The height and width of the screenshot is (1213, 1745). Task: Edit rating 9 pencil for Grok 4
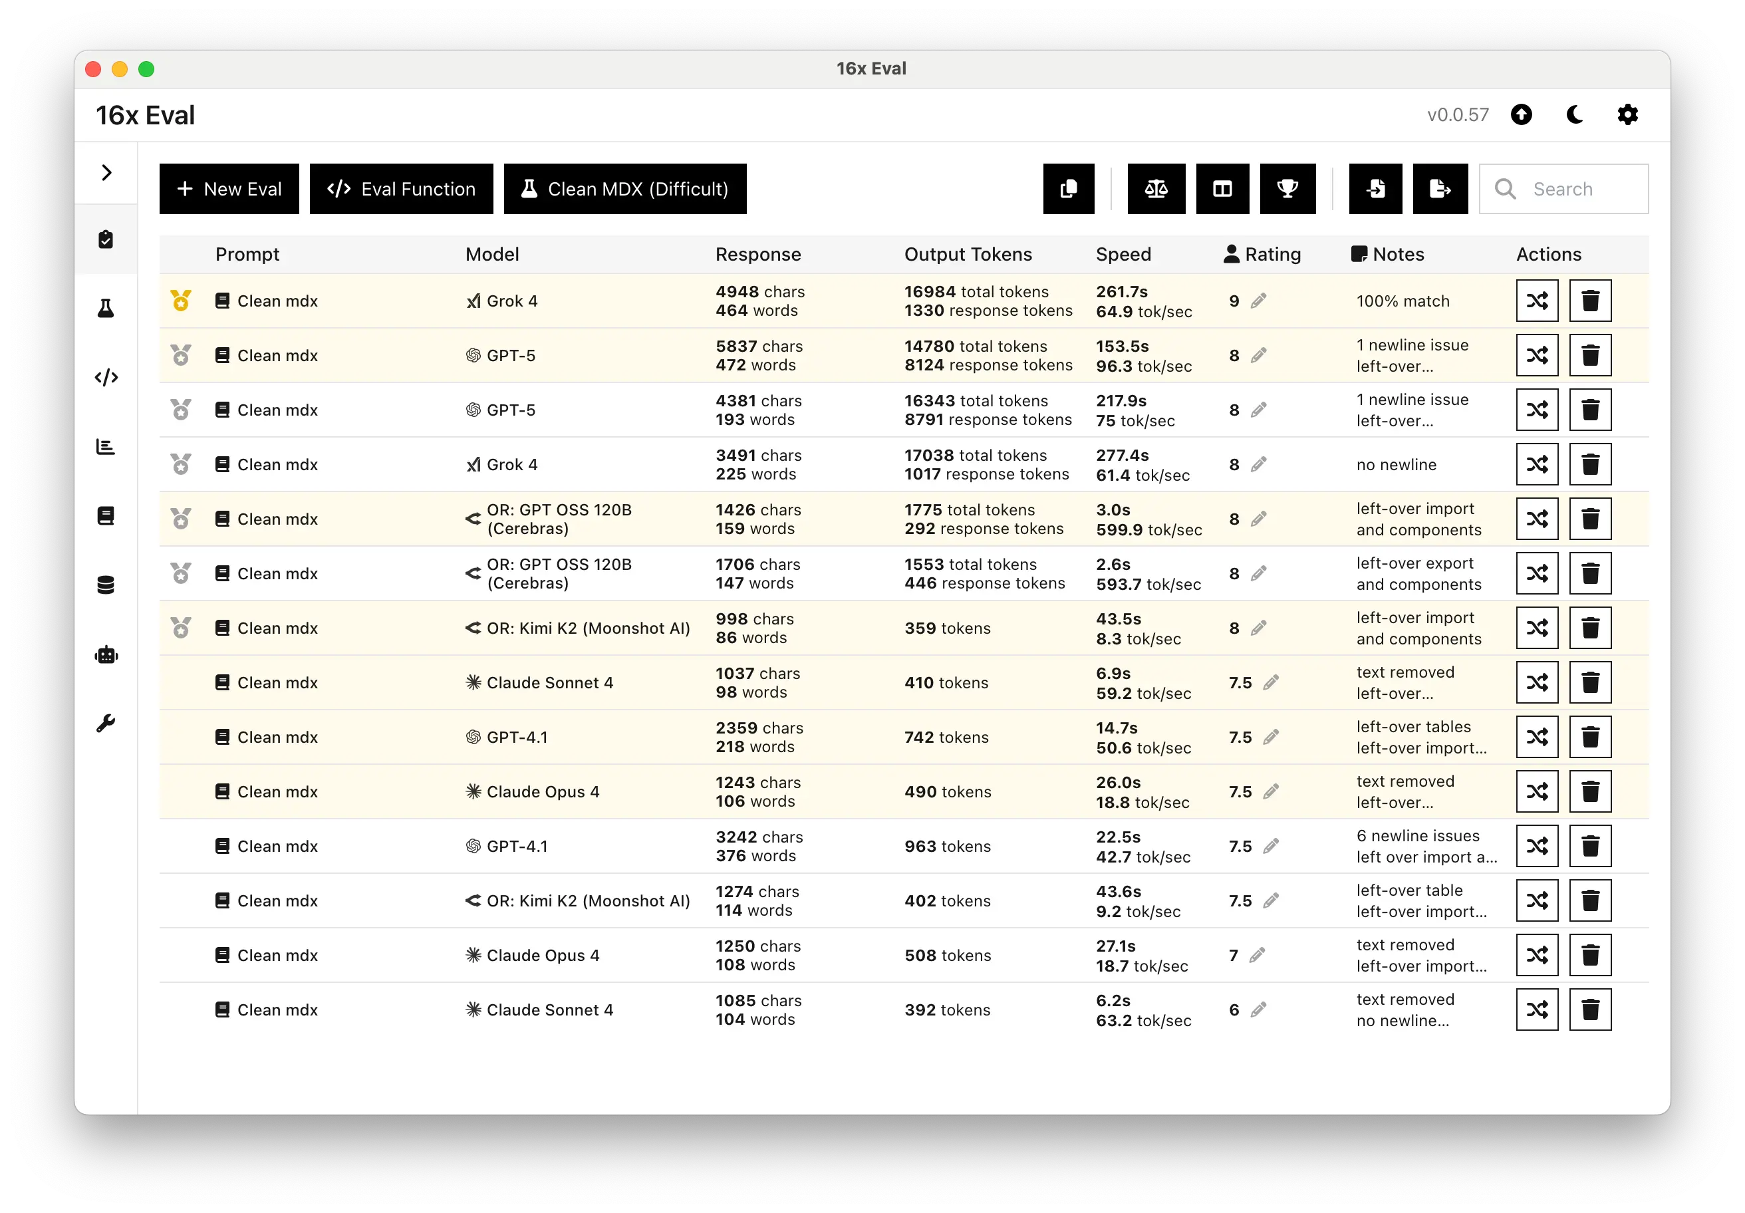click(1259, 301)
